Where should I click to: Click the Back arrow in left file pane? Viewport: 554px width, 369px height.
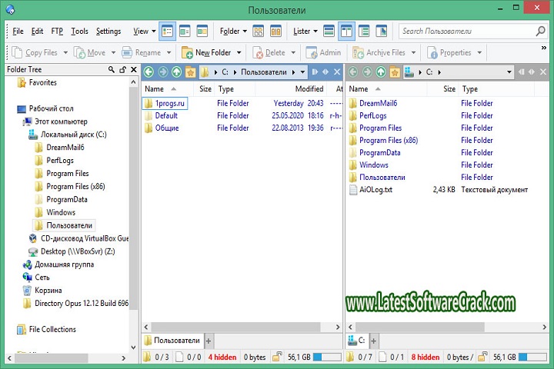149,72
